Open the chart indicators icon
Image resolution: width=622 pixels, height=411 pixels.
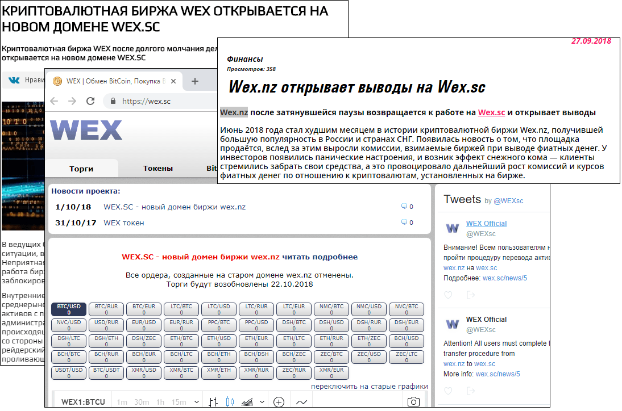click(x=301, y=402)
